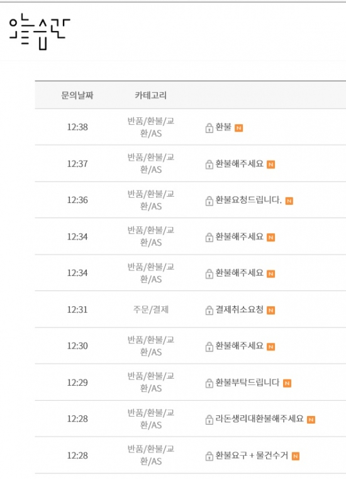This screenshot has width=346, height=479.
Task: Click the lock icon beside 환불요청드립니다.
Action: click(209, 200)
